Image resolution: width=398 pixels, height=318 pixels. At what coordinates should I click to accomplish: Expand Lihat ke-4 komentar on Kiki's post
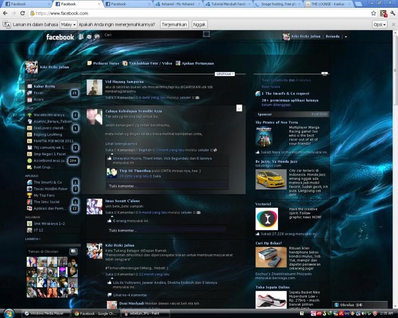coord(130,295)
